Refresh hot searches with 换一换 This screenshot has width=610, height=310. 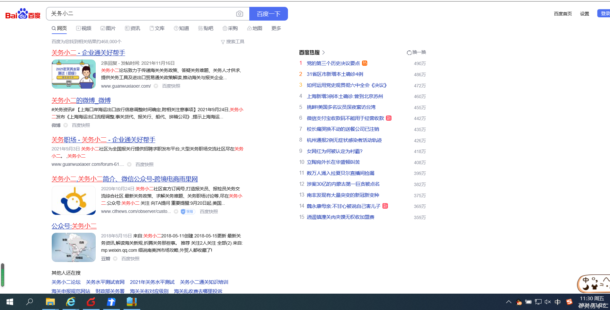click(x=416, y=52)
